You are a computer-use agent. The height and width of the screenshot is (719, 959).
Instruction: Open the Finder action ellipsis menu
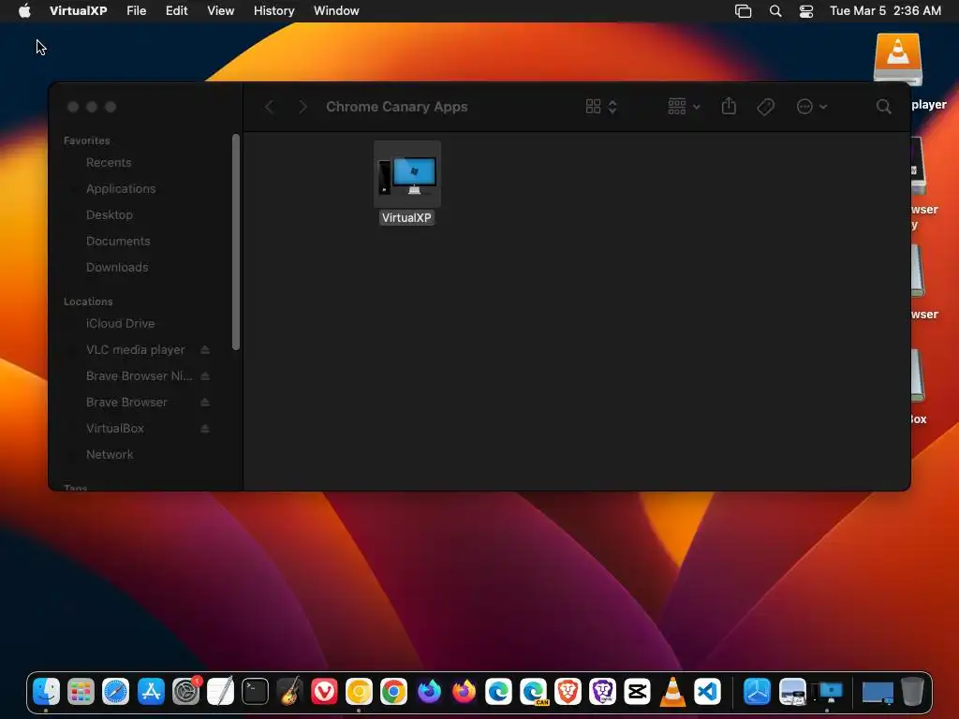tap(812, 107)
